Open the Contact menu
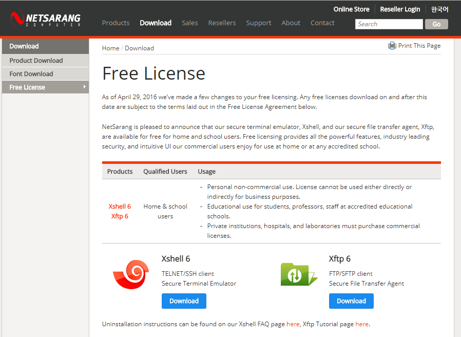 (322, 23)
